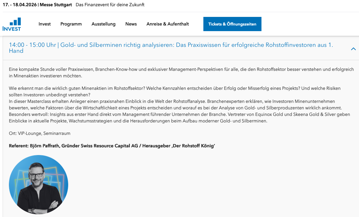Click the bold Referent: Björn Paffrath line
This screenshot has width=359, height=217.
point(112,146)
